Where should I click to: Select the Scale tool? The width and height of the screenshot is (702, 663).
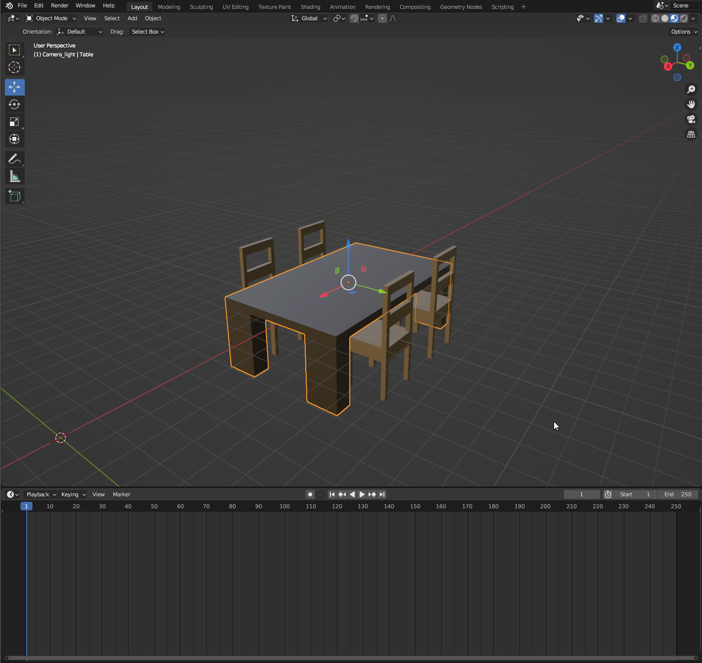click(x=14, y=122)
